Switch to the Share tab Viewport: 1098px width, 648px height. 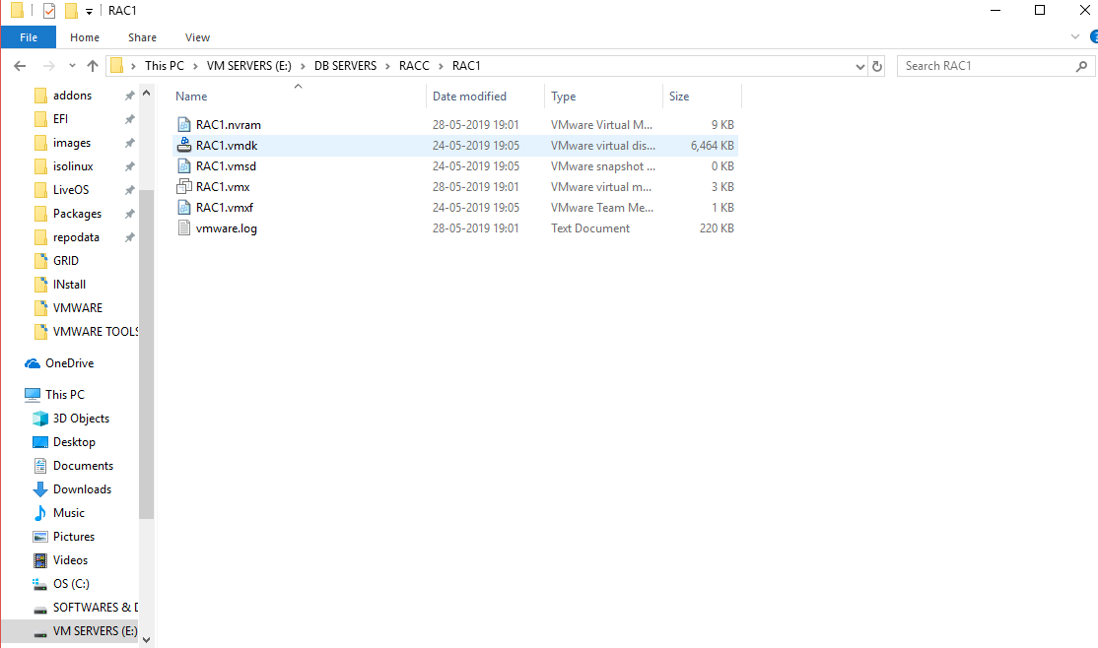click(x=142, y=37)
